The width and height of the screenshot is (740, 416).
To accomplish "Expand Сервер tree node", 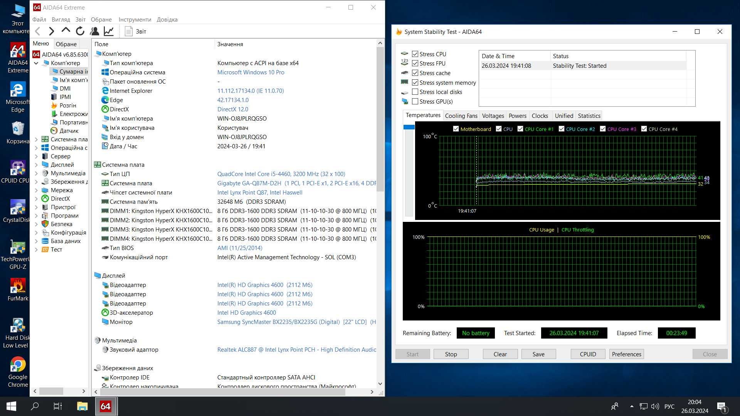I will (x=36, y=156).
